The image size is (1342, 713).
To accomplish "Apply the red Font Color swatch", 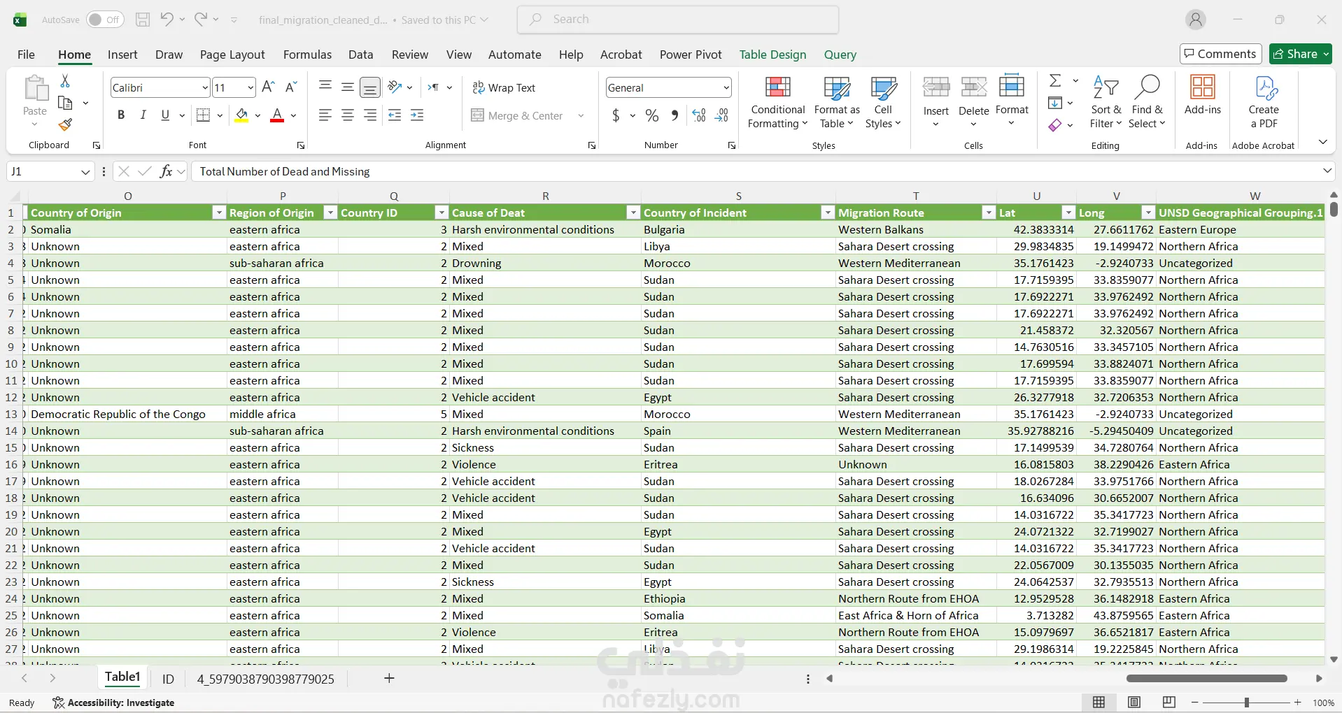I will pyautogui.click(x=277, y=115).
